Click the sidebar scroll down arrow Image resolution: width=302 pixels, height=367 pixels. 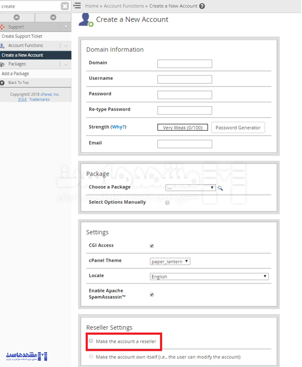[53, 18]
